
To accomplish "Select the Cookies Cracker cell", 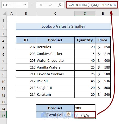I will [55, 54].
